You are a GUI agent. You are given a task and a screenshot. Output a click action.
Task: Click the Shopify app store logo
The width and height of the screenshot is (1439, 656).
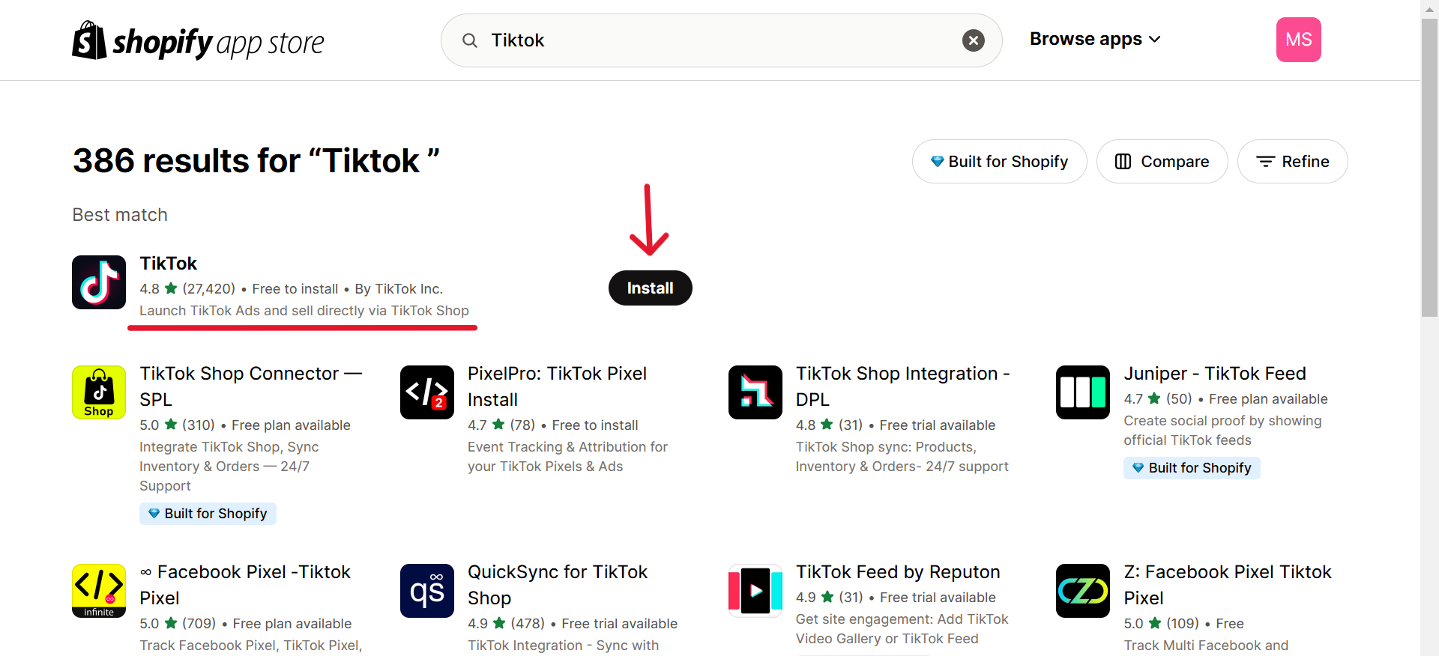pyautogui.click(x=198, y=41)
